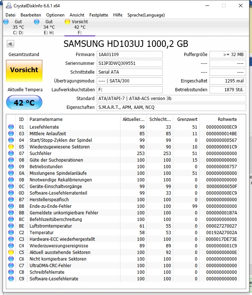Click the blue dot for Geräte-Einschaltvorgänge
252x295 pixels.
tap(11, 186)
